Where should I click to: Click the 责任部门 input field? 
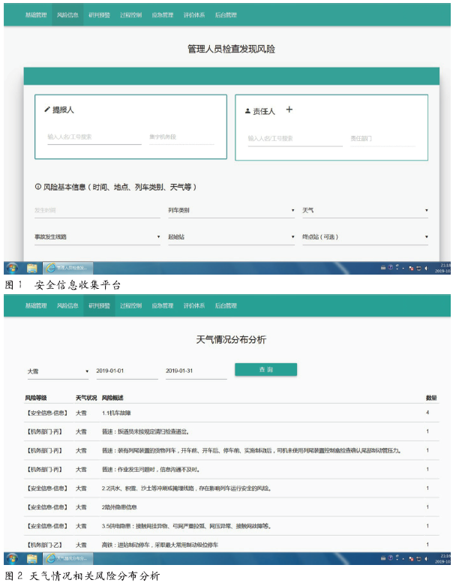click(x=382, y=139)
